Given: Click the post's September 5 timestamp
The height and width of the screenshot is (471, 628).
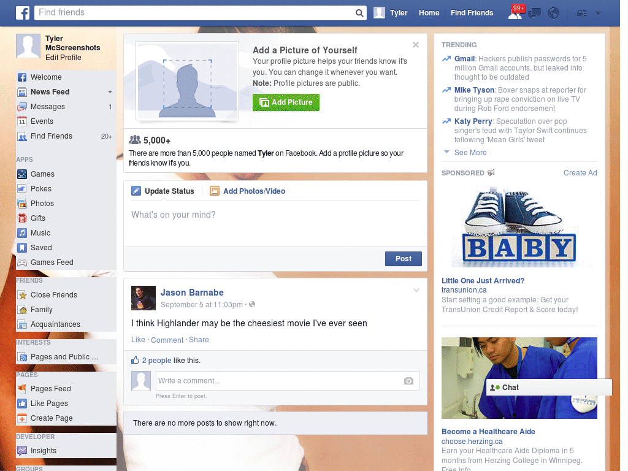Looking at the screenshot, I should click(201, 305).
